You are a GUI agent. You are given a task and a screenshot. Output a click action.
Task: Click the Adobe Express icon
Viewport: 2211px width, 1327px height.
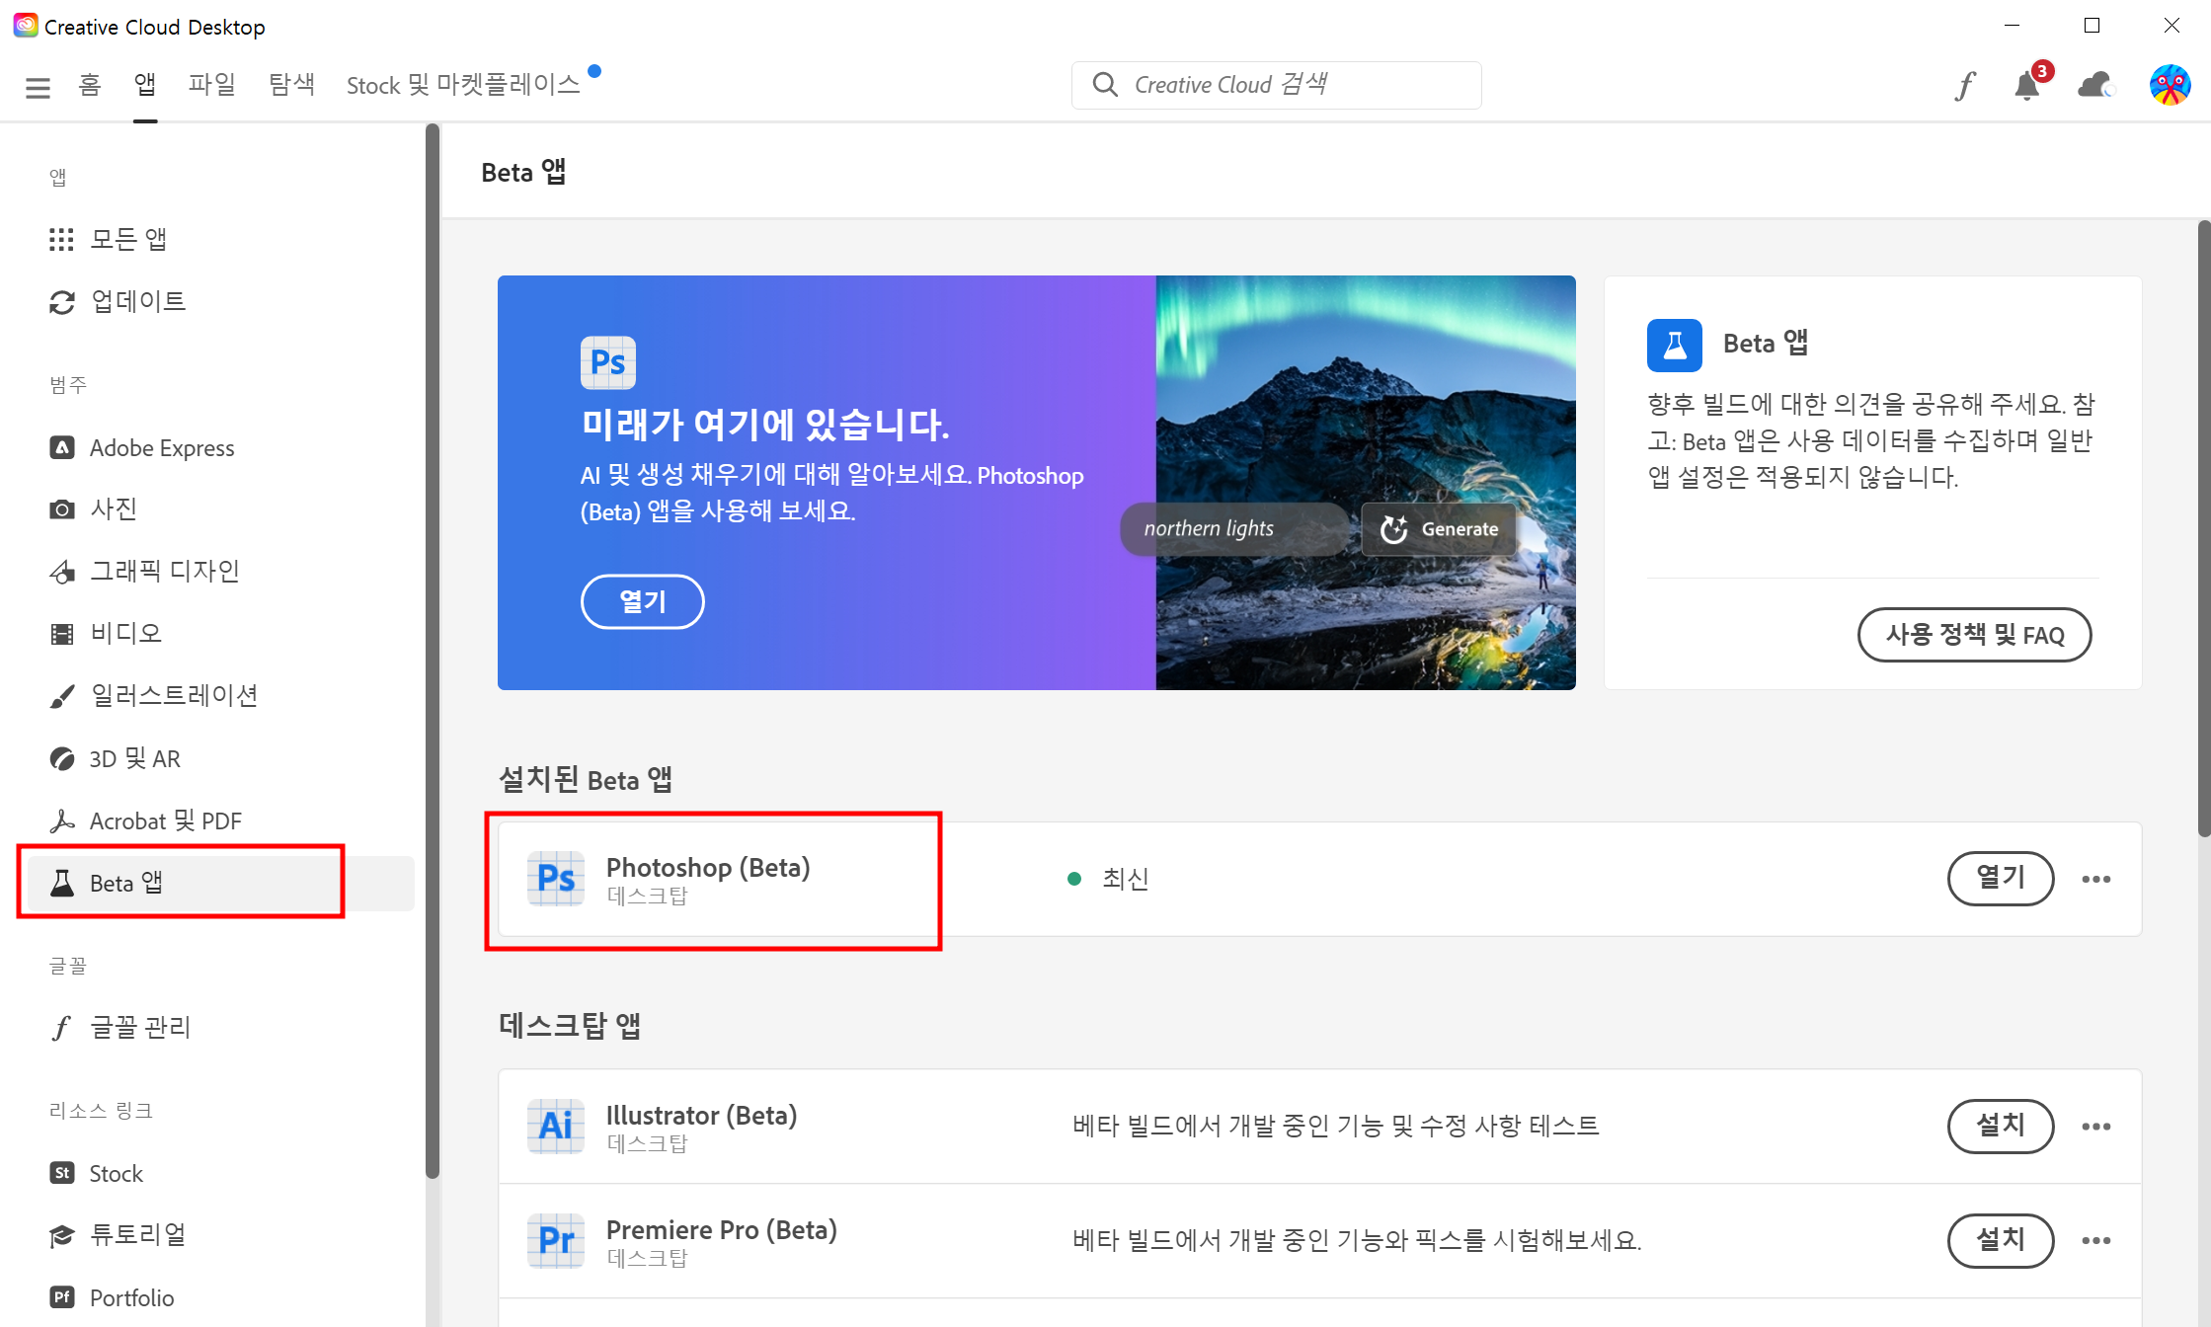61,447
